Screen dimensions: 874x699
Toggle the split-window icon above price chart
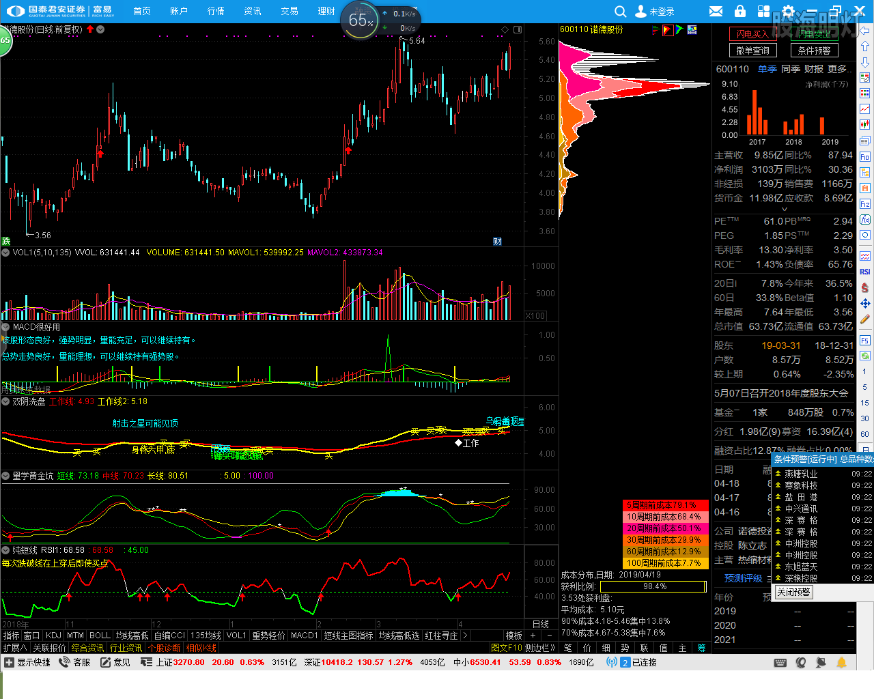(x=518, y=29)
